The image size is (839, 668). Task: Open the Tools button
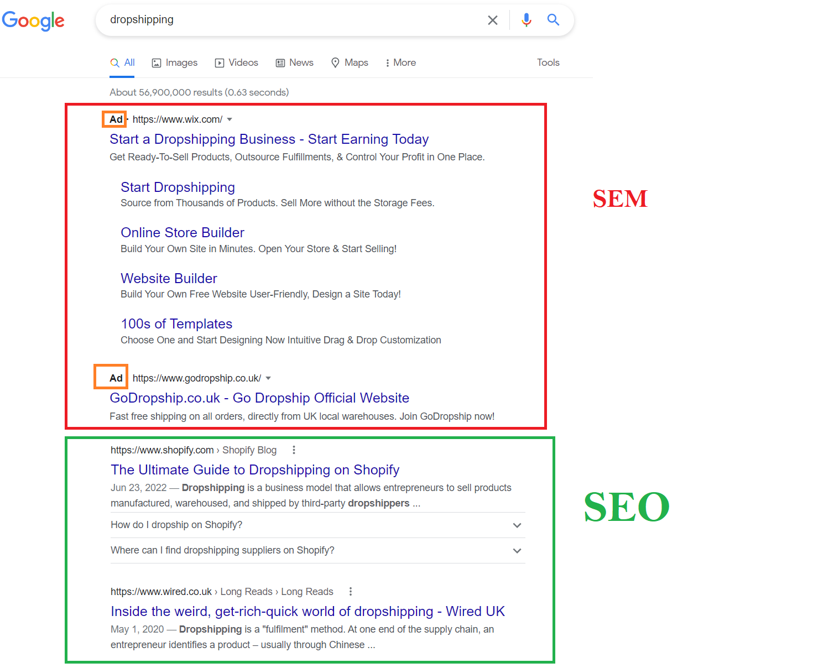548,62
